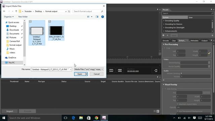Switch to the Clips tab
Image resolution: width=215 pixels, height=121 pixels.
pyautogui.click(x=174, y=41)
